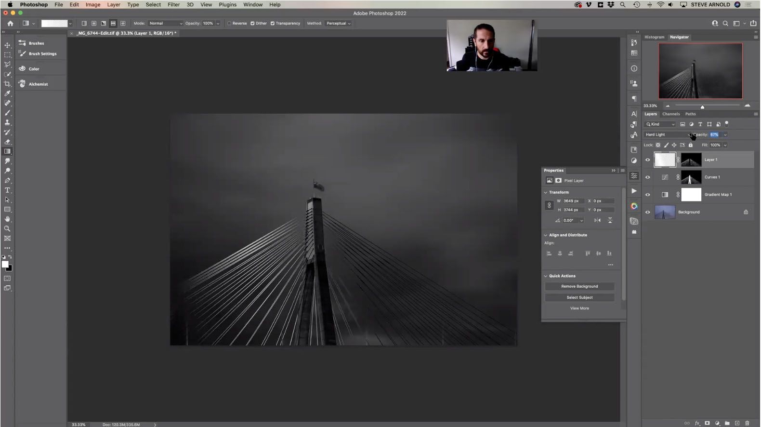The width and height of the screenshot is (761, 427).
Task: Hide the Curves 1 layer
Action: 647,177
